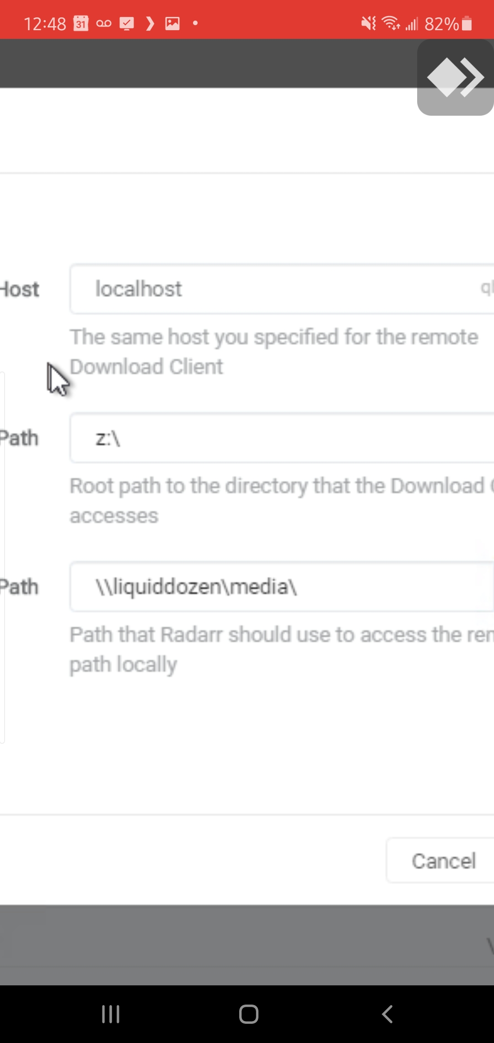The image size is (494, 1043).
Task: Tap the 82% battery percentage text
Action: 441,24
